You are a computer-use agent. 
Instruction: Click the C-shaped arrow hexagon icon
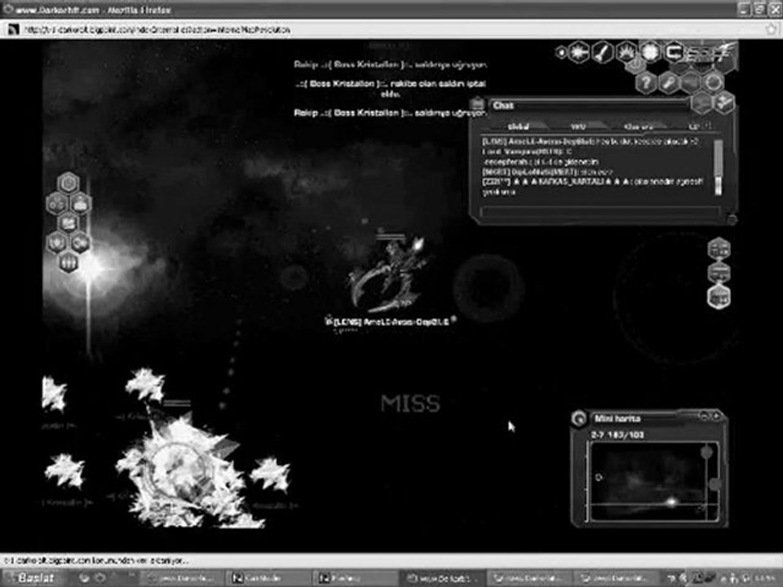pos(675,52)
